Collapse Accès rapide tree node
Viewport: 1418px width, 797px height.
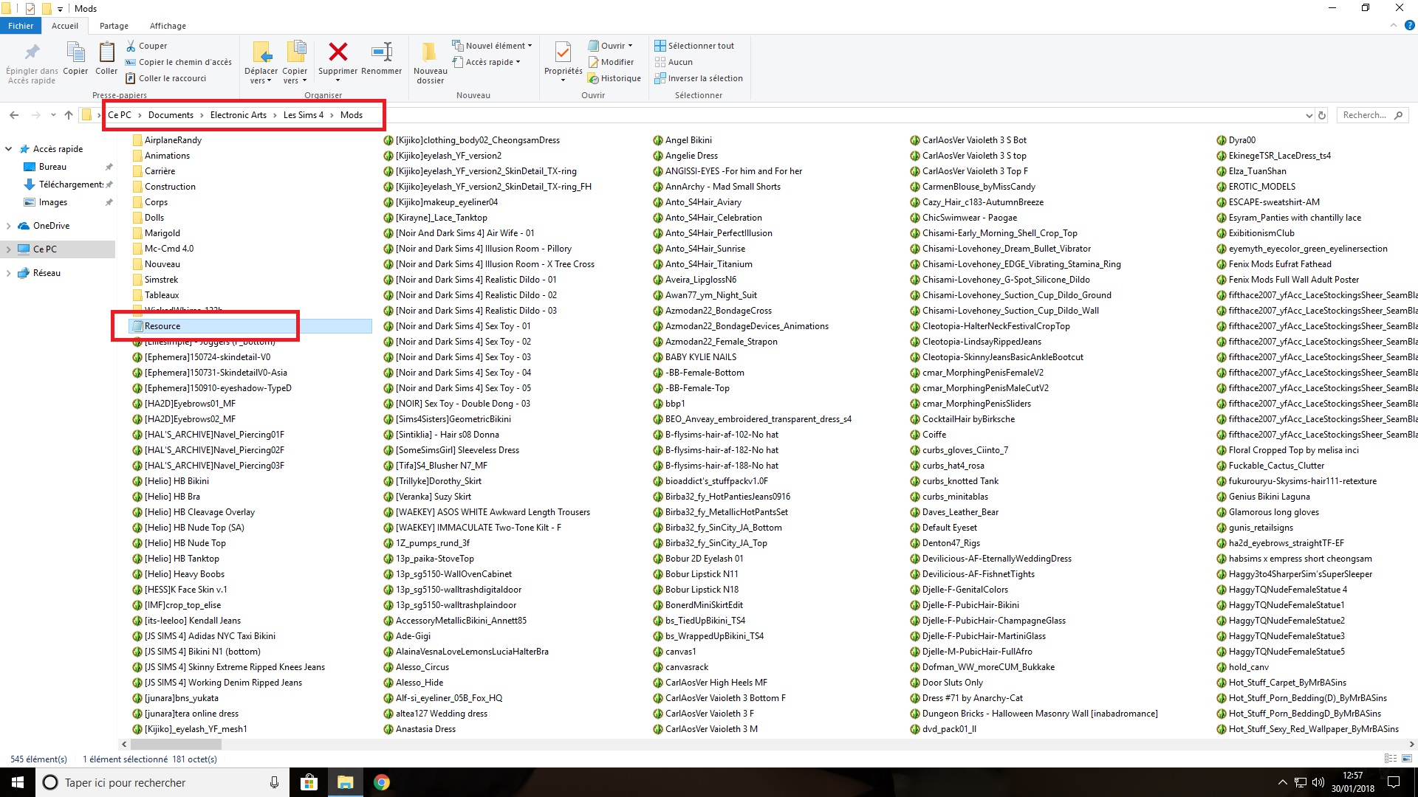(8, 149)
